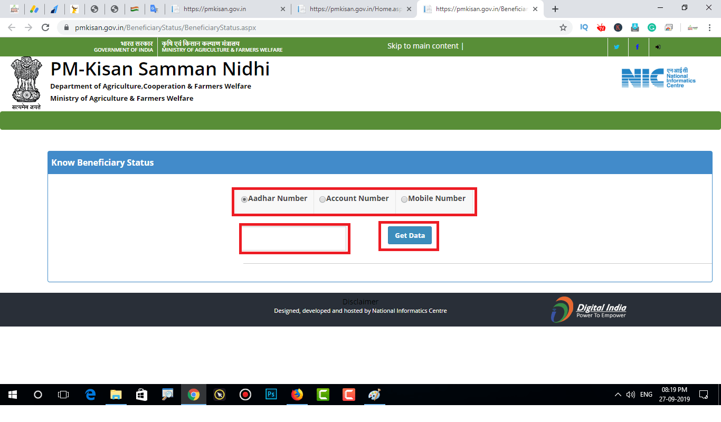Click the ENG language indicator

pyautogui.click(x=646, y=395)
